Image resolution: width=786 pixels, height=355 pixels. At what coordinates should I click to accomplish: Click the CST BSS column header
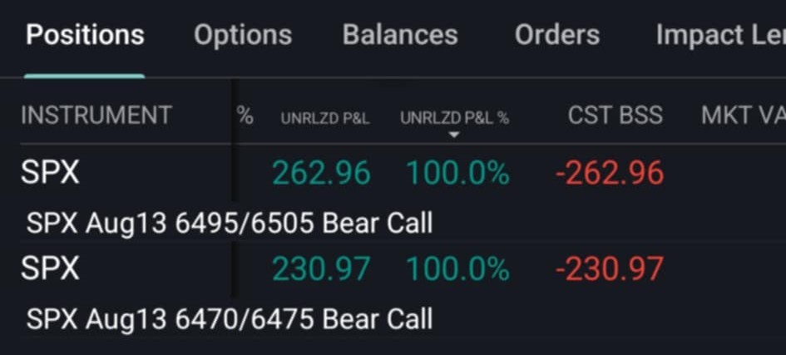[615, 116]
